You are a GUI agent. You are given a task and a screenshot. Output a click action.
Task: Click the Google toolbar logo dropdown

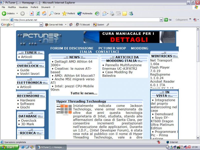[x=7, y=24]
